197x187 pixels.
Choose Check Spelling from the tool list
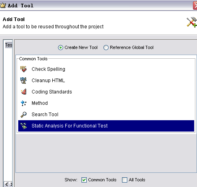coord(106,69)
